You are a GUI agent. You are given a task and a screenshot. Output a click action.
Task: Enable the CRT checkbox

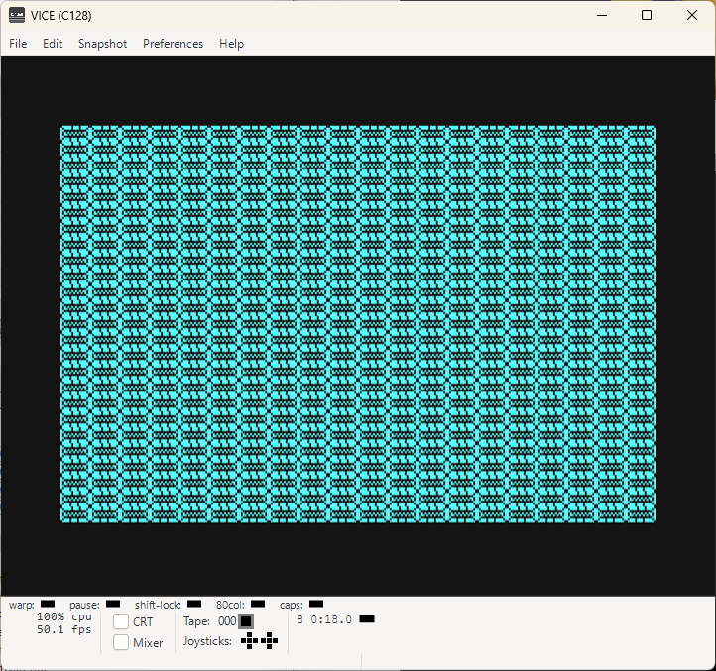point(121,621)
